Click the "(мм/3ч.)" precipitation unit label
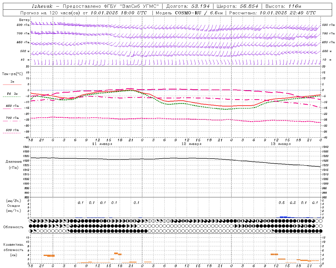The height and width of the screenshot is (268, 336). tap(14, 201)
